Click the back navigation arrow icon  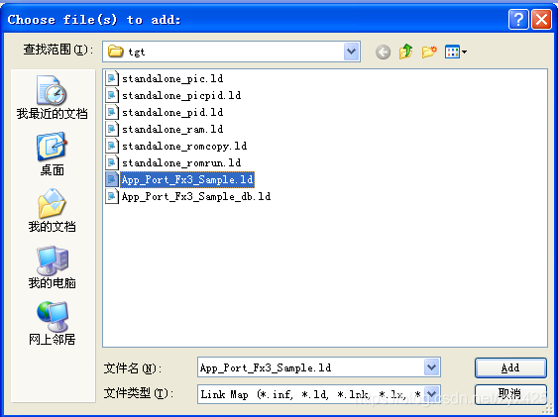(x=383, y=52)
